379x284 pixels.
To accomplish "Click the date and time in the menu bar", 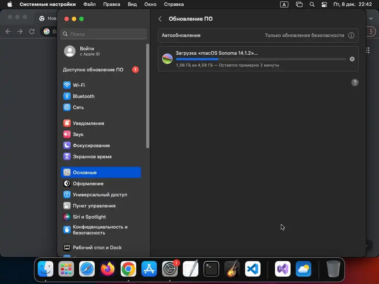I will coord(352,4).
